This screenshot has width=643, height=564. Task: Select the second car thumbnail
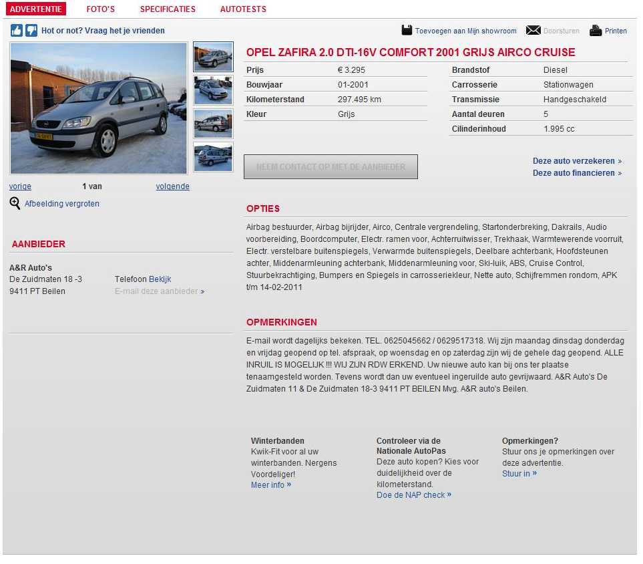pyautogui.click(x=213, y=90)
